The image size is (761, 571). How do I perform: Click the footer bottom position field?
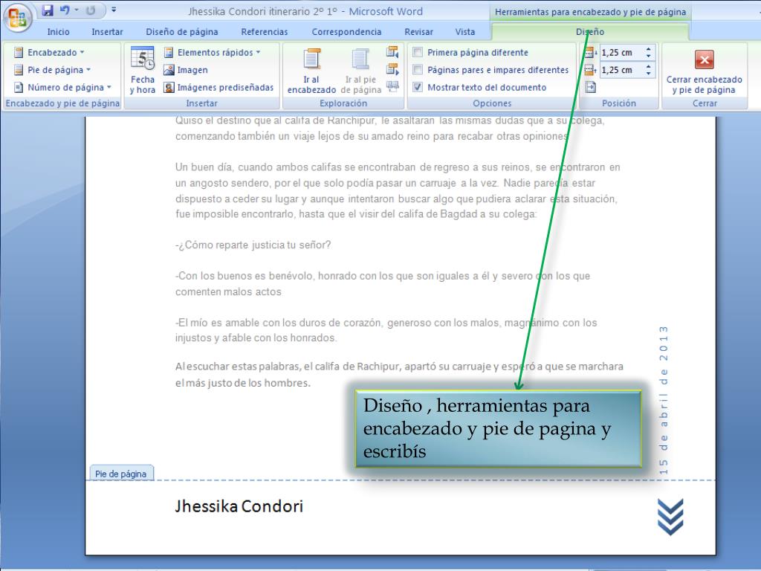pyautogui.click(x=622, y=70)
